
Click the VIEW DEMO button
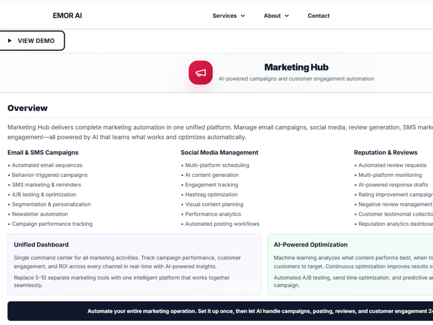(x=32, y=41)
